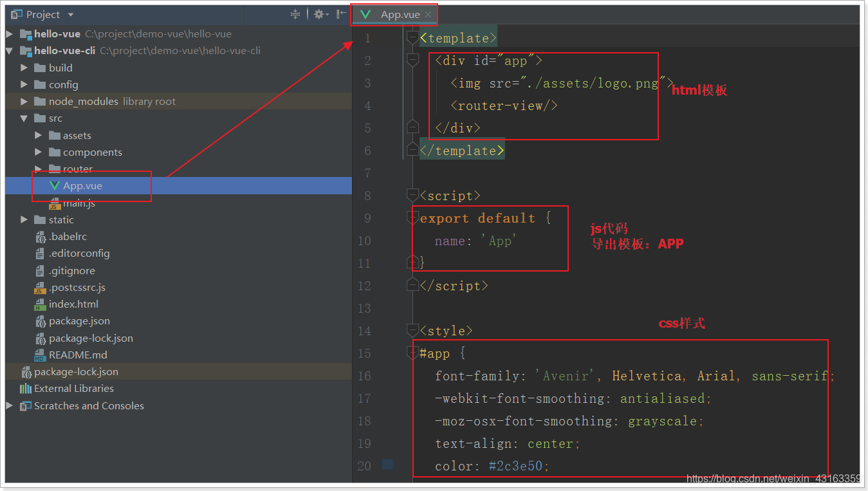Click the font-family code line

pos(635,376)
